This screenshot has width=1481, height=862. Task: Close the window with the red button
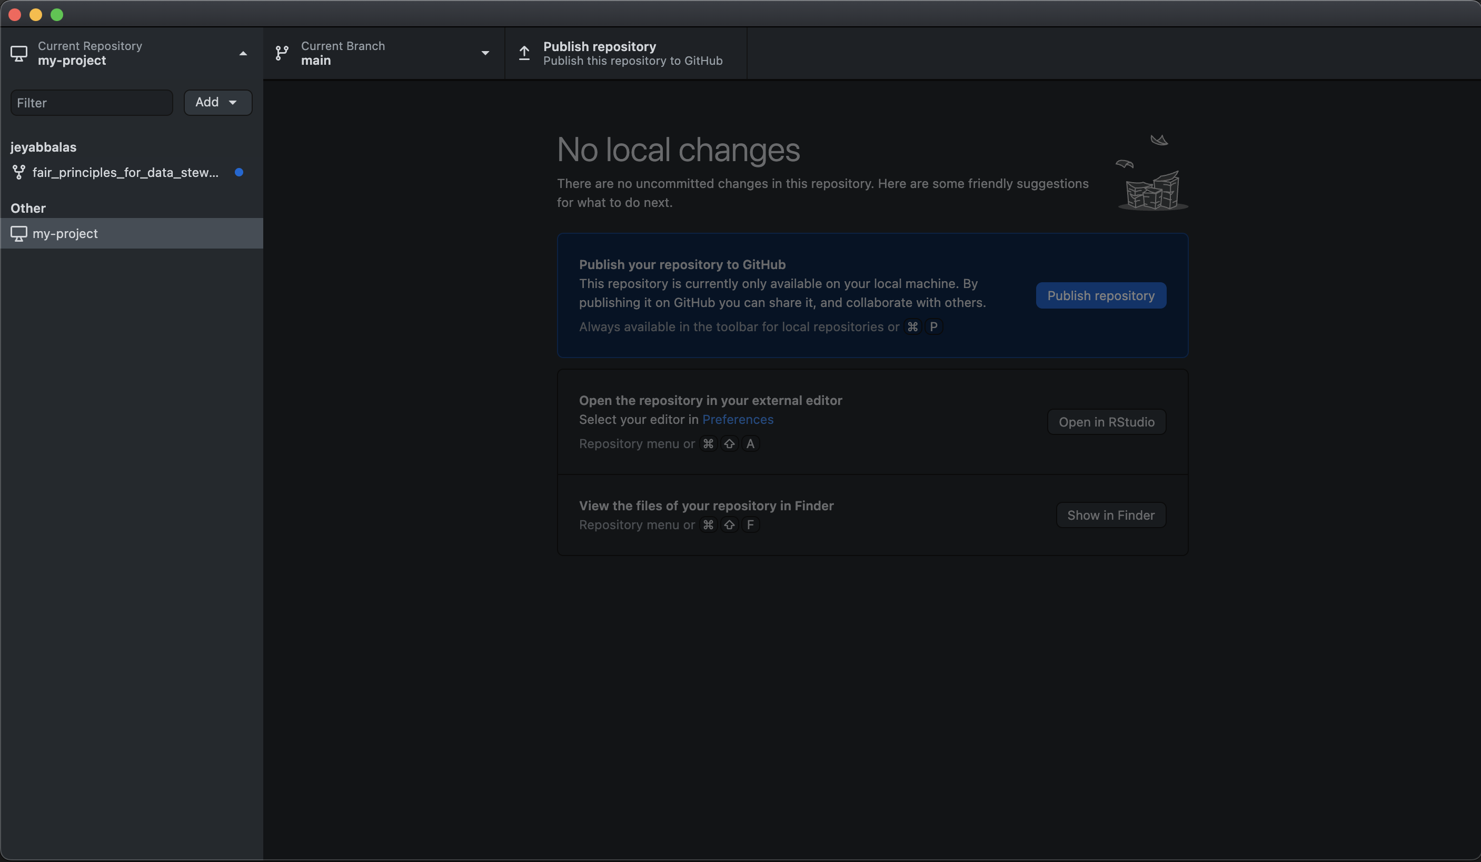pos(15,15)
